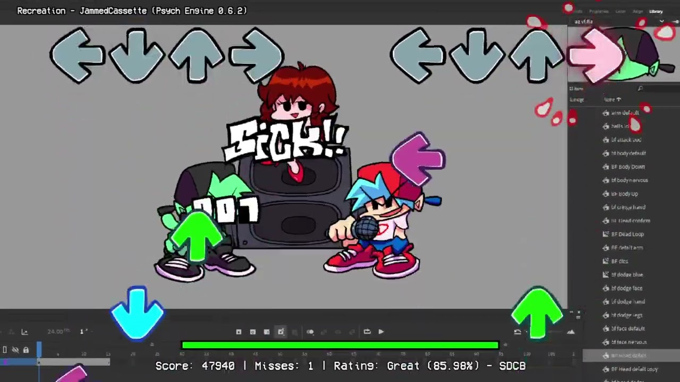The width and height of the screenshot is (680, 382).
Task: Click the graphic icon beside 'BF dies'
Action: pyautogui.click(x=606, y=261)
